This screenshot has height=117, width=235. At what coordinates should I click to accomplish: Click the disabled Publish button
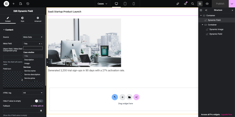[x=220, y=4]
